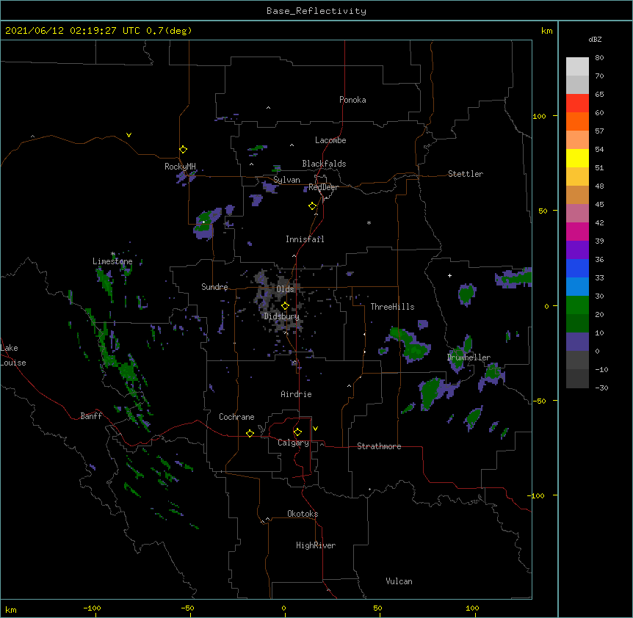633x618 pixels.
Task: Click the white cross marker north of Drumheller
Action: click(x=449, y=275)
